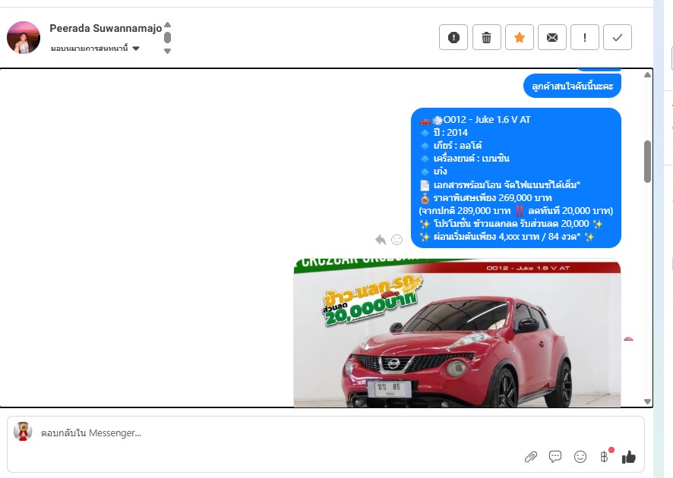
Task: Open the page avatar beside reply box
Action: (x=23, y=431)
